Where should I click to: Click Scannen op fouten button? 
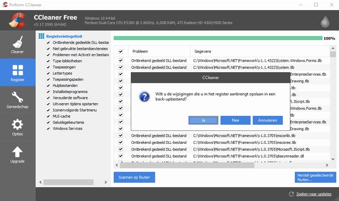134,177
